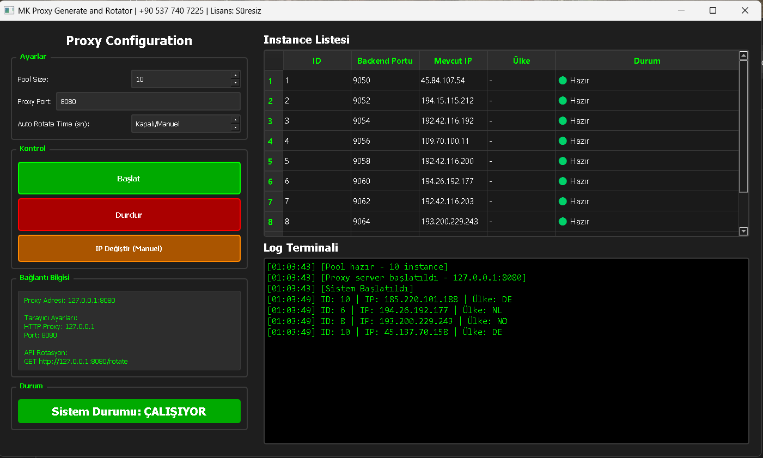Increase Auto Rotate Time with up arrow
The width and height of the screenshot is (763, 458).
point(235,120)
